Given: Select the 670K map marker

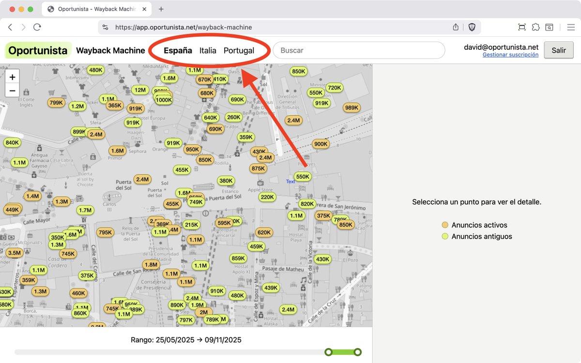Looking at the screenshot, I should [x=205, y=79].
